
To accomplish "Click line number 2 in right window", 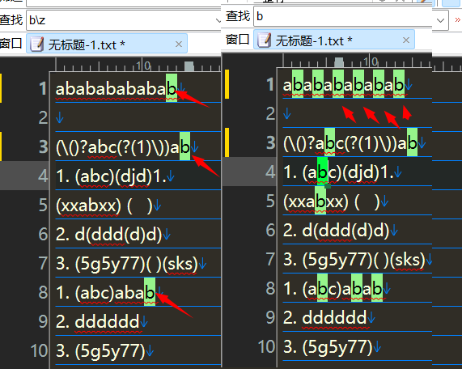I will point(270,114).
